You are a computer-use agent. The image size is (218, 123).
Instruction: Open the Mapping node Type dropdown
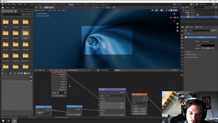click(115, 96)
